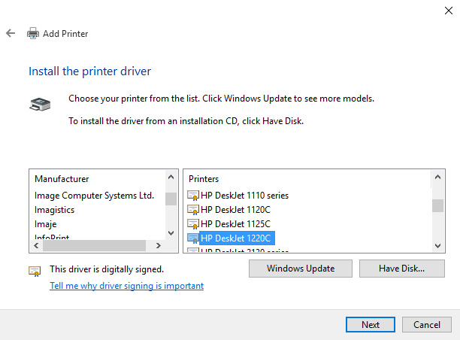Click the Next button
460x340 pixels.
(x=371, y=325)
